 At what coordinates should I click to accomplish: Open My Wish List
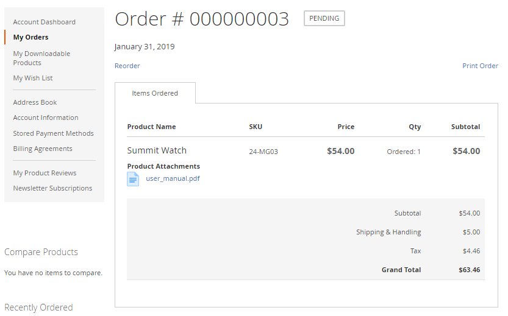(x=33, y=78)
